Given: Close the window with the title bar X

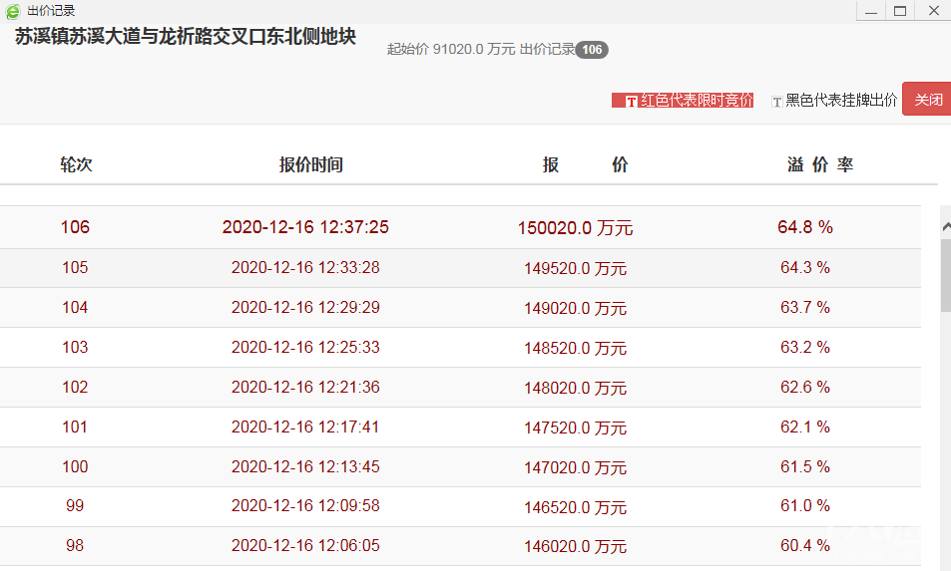Looking at the screenshot, I should [933, 11].
